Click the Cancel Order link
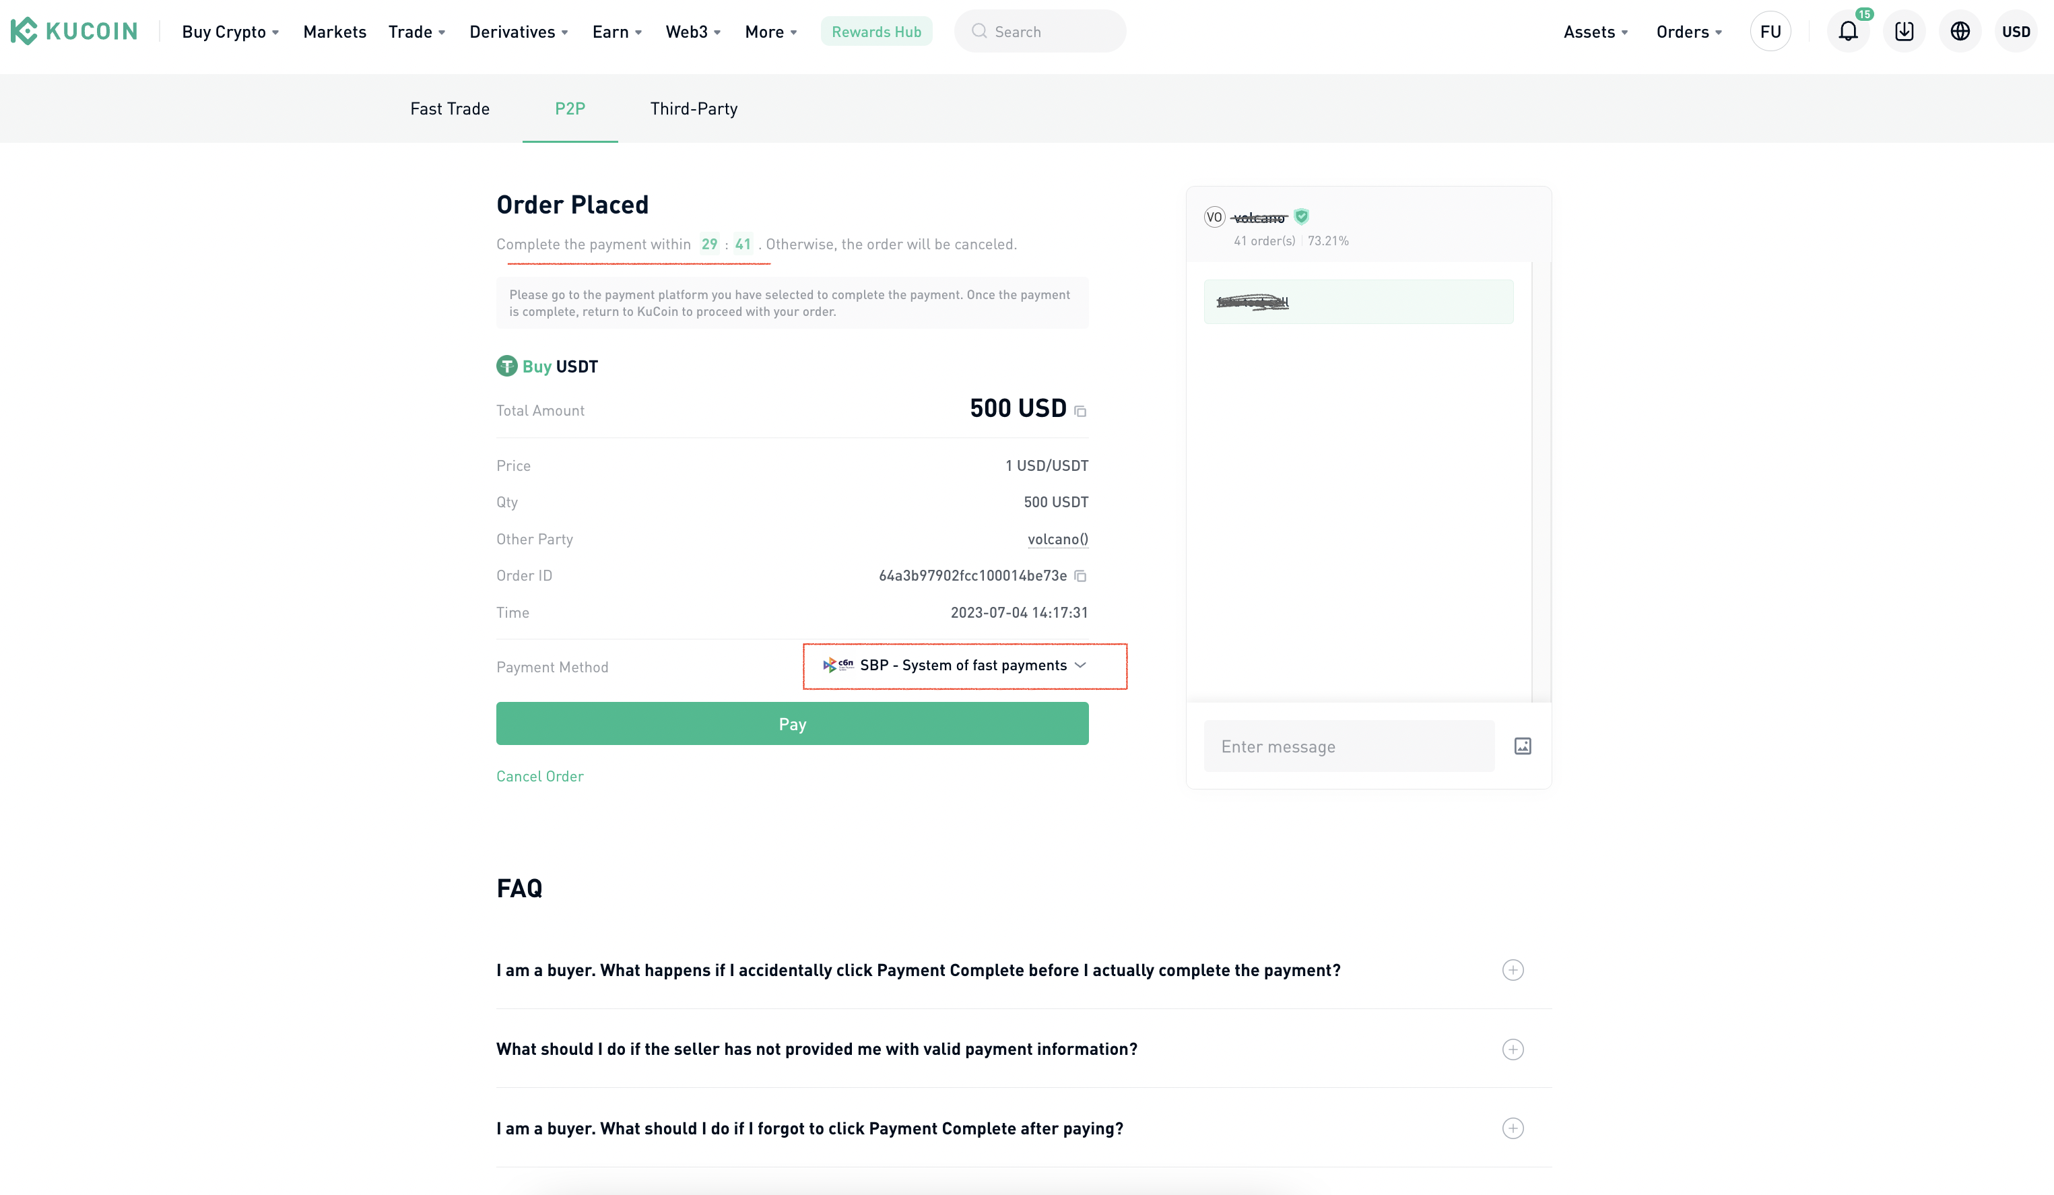Screen dimensions: 2054x1195 click(539, 775)
